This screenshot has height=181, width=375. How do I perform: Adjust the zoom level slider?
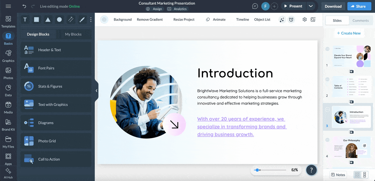pos(258,170)
